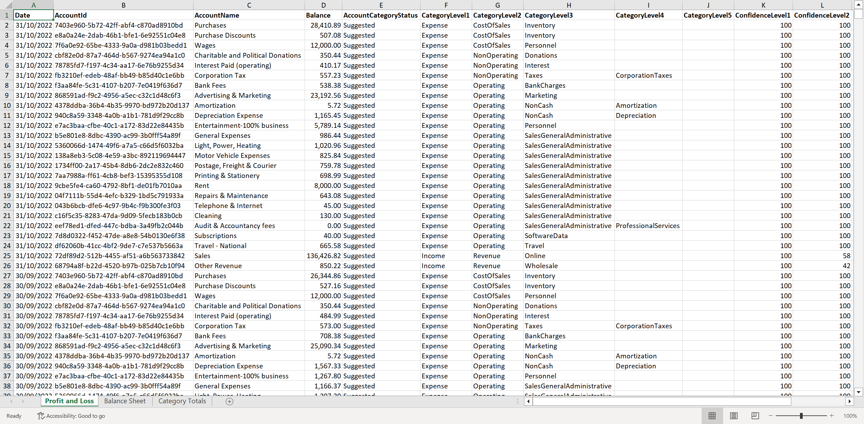This screenshot has height=424, width=864.
Task: Zoom in with the plus button
Action: (x=831, y=416)
